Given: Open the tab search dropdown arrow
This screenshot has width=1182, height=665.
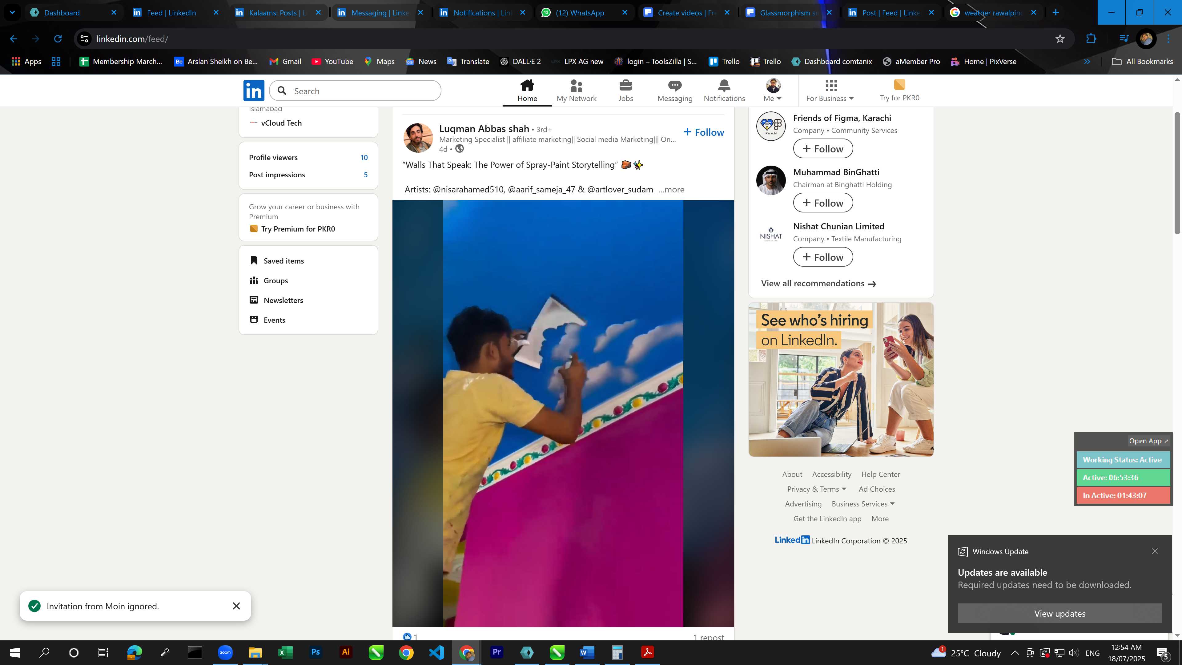Looking at the screenshot, I should point(12,12).
